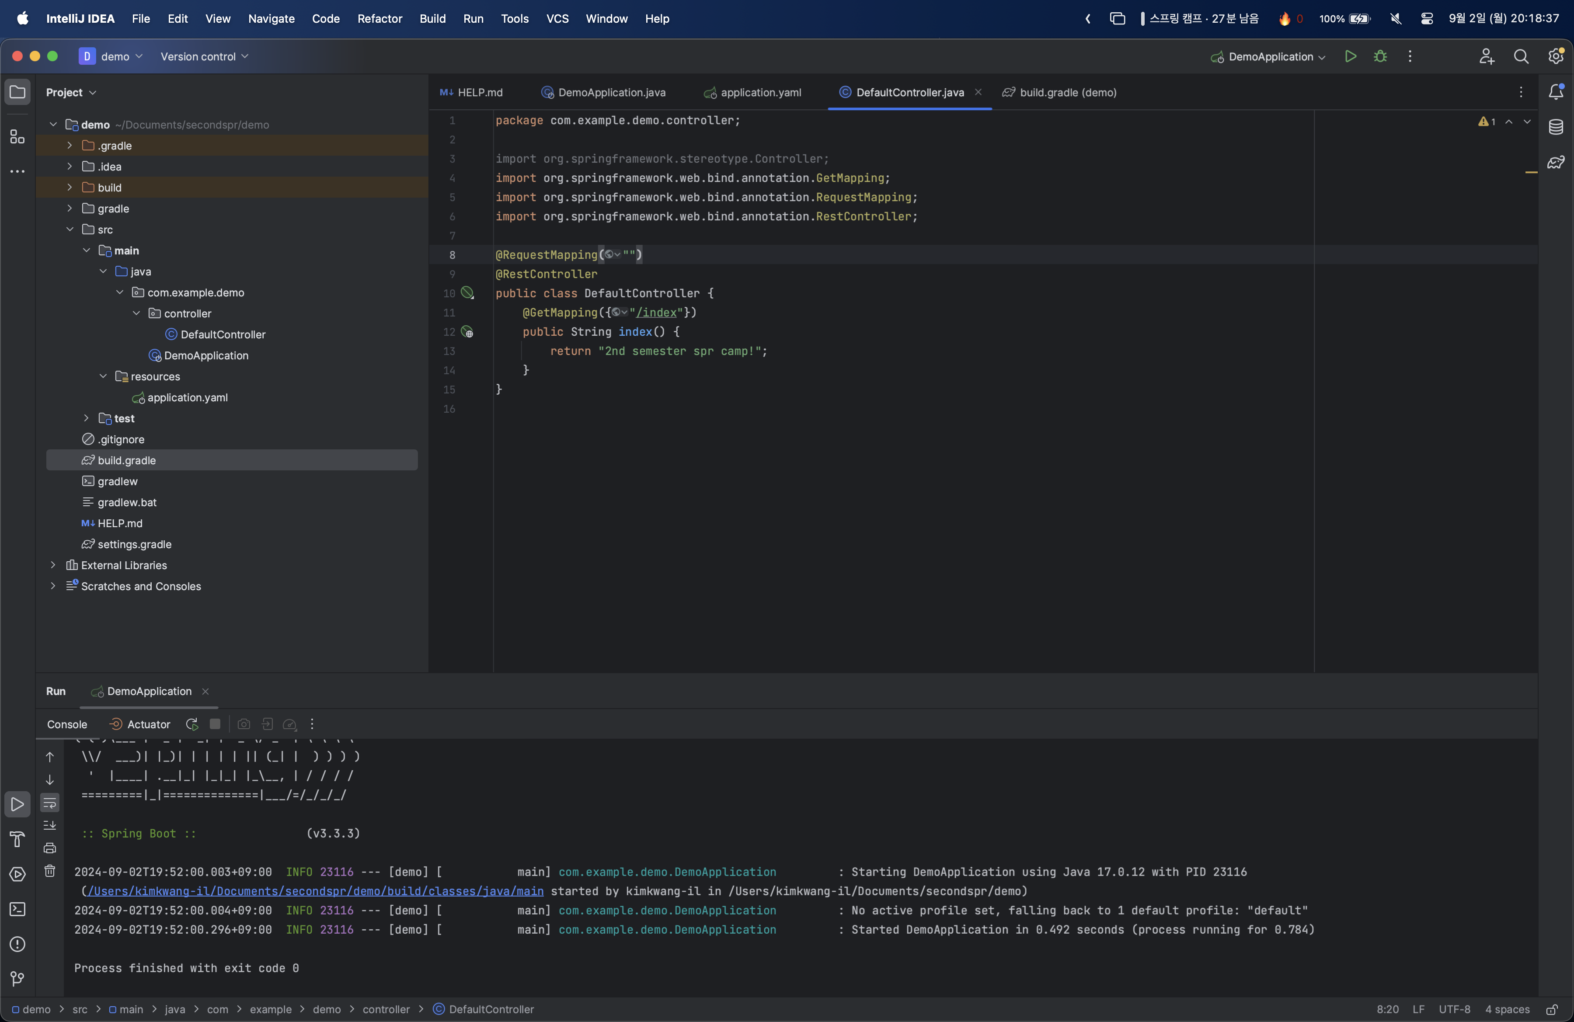Toggle scroll to end in console
Viewport: 1574px width, 1022px height.
click(49, 825)
